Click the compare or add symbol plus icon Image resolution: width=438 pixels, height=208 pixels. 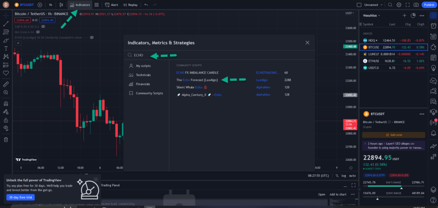pyautogui.click(x=40, y=5)
